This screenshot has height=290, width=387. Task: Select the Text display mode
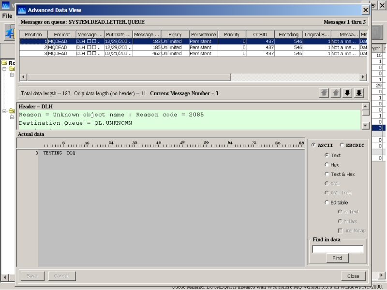[327, 155]
